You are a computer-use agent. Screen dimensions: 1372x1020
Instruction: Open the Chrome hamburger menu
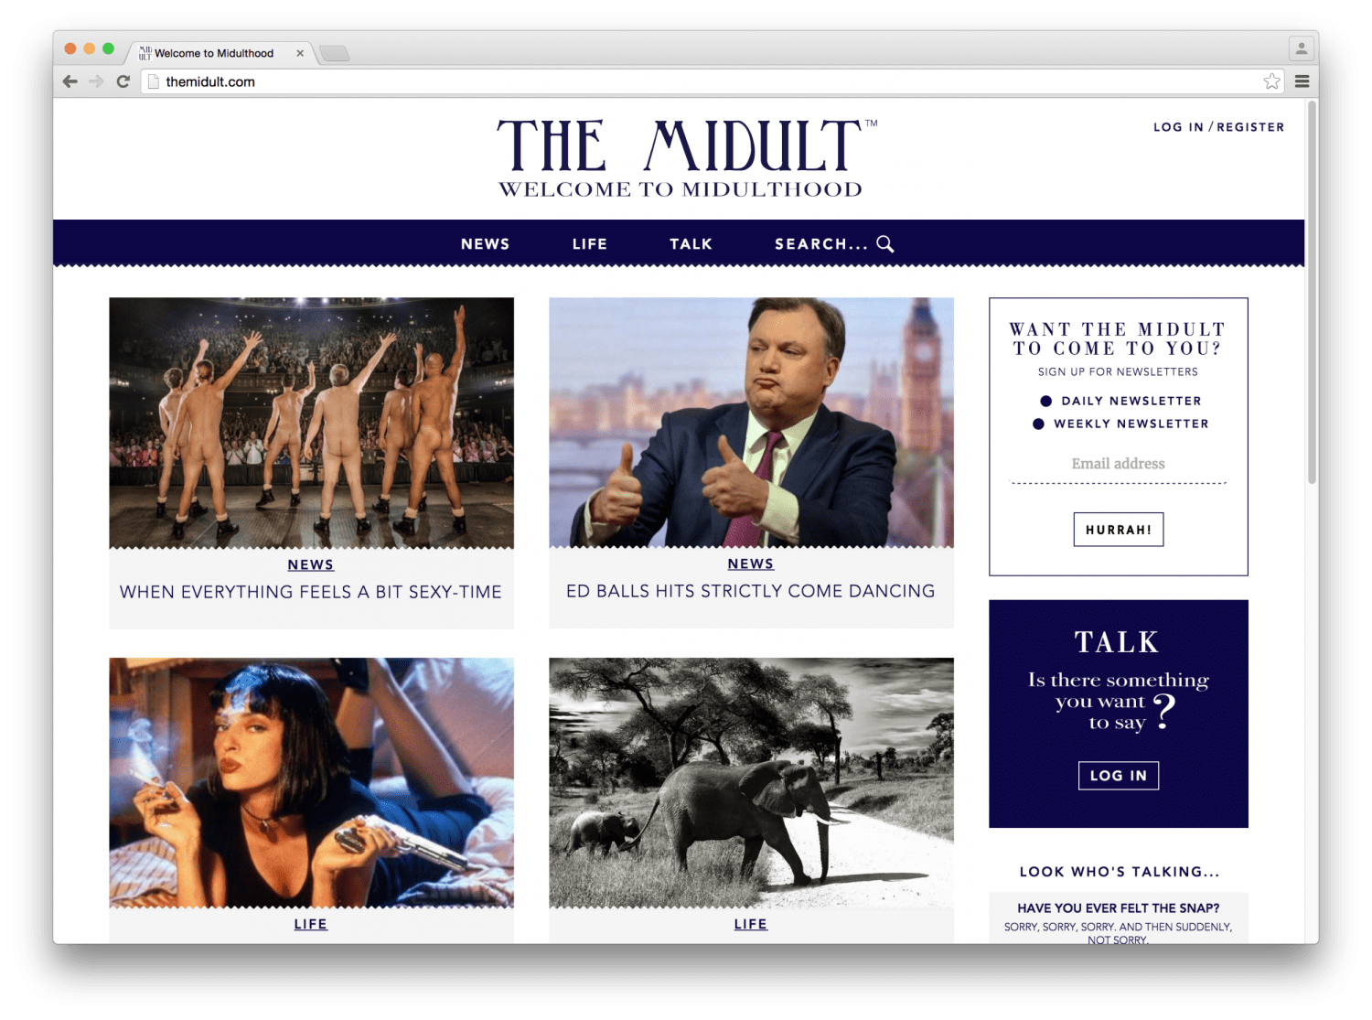[x=1302, y=81]
